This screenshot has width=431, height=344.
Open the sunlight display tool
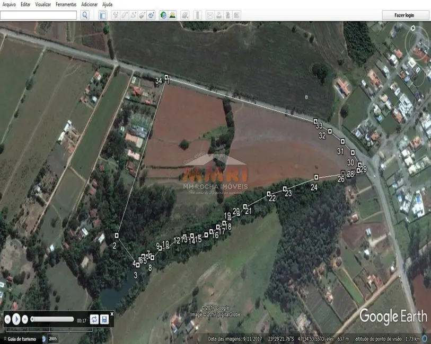(x=172, y=15)
